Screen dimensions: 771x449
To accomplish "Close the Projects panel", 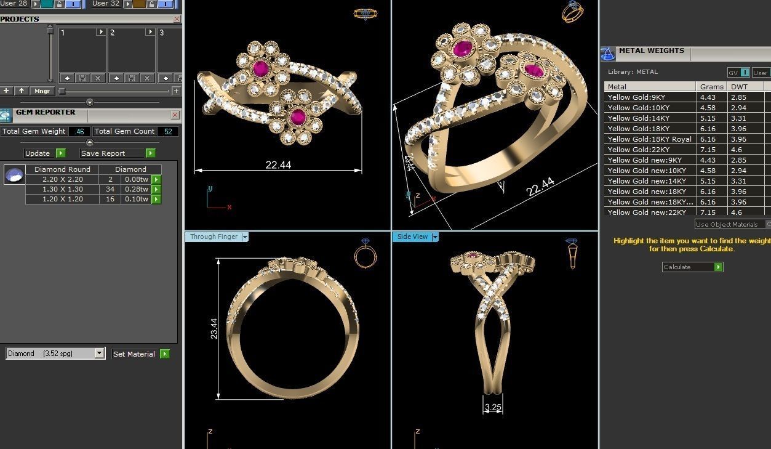I will coord(177,19).
